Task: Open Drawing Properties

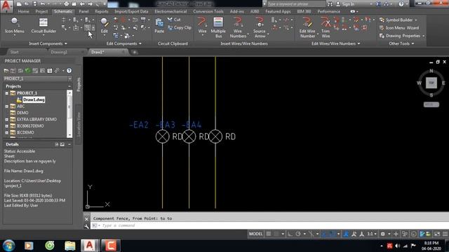Action: [x=401, y=36]
